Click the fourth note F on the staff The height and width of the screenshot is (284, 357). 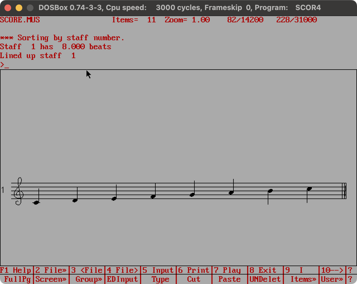coord(153,196)
